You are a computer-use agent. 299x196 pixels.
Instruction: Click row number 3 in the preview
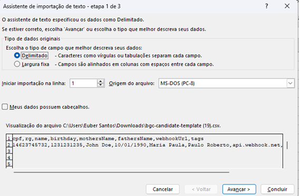(x=9, y=151)
